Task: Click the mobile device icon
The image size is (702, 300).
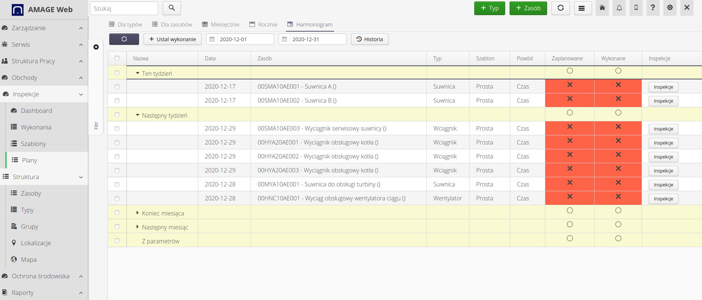Action: click(636, 8)
